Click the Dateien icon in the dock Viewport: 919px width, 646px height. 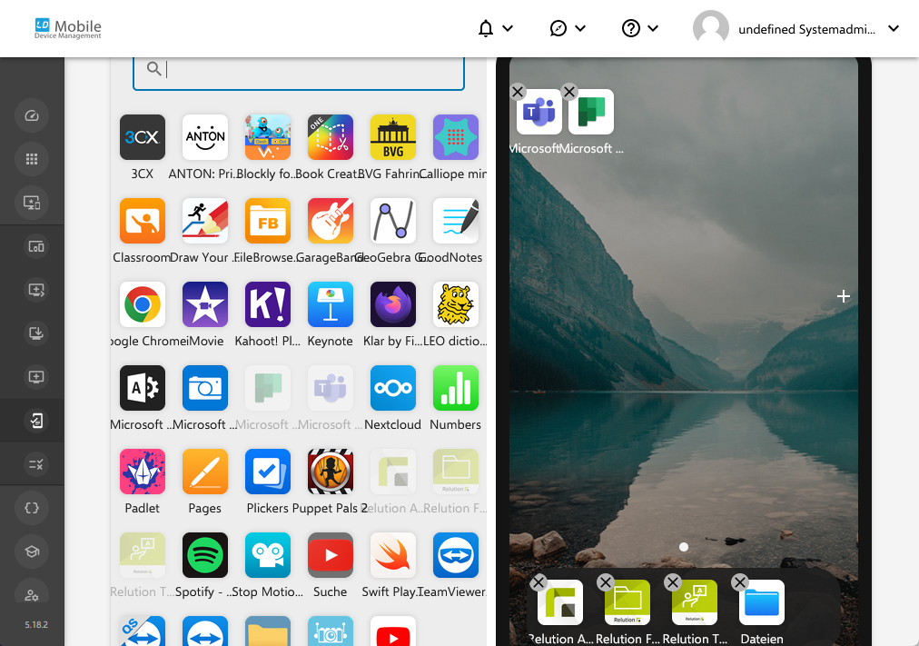pyautogui.click(x=762, y=602)
